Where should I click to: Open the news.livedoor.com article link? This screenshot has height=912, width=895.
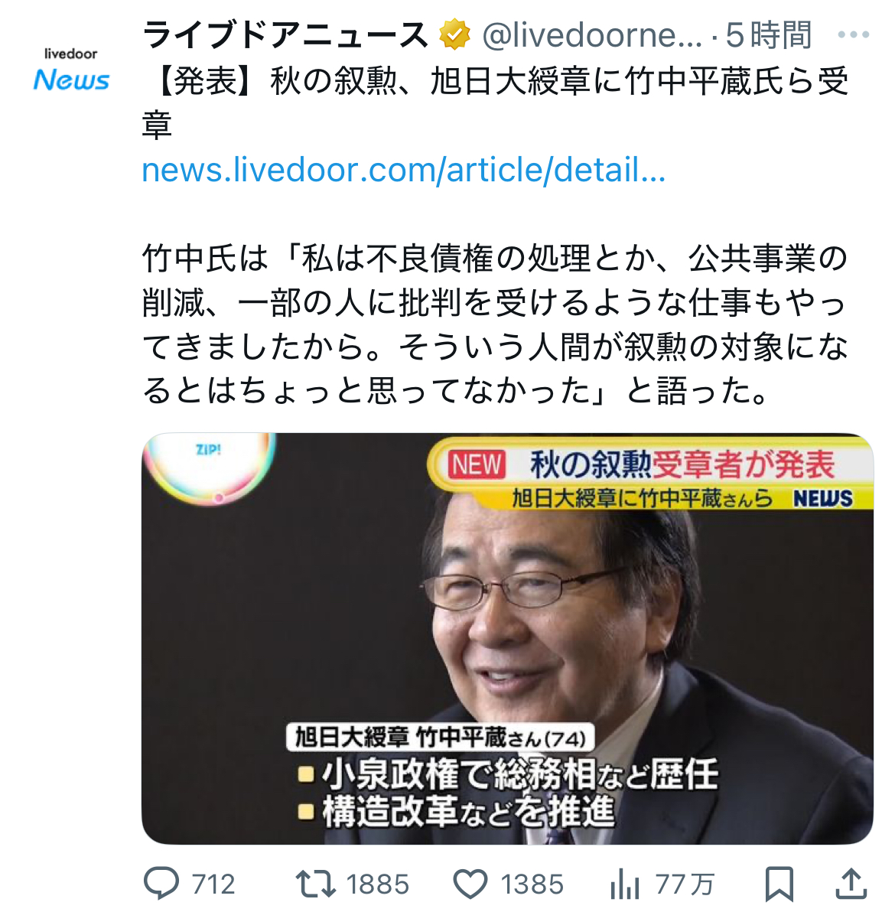404,169
